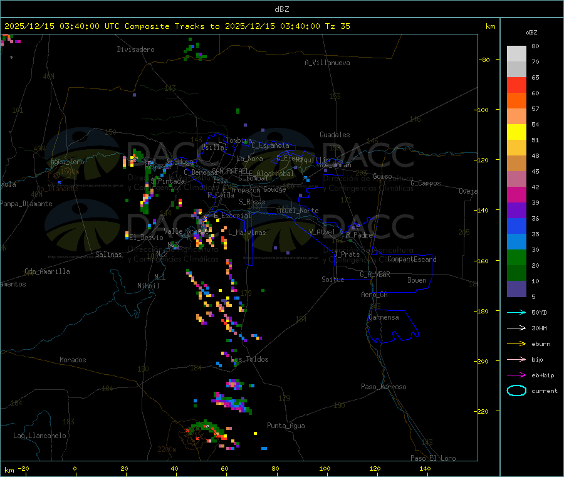Click the yellow eburn arrow in legend
Screen dimensions: 564x477
(516, 344)
